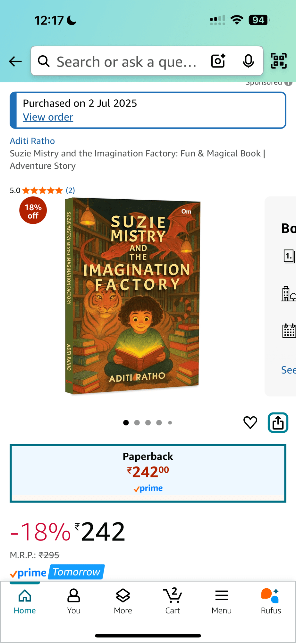Go to Home tab
The height and width of the screenshot is (643, 296).
25,601
